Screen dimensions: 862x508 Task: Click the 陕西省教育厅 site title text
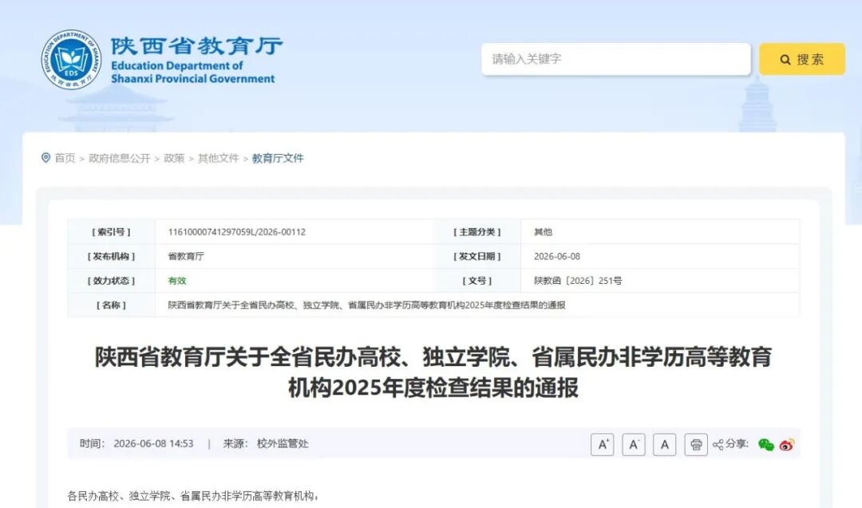(x=197, y=45)
